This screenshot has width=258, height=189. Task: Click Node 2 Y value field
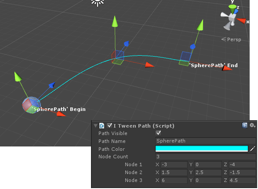pos(208,172)
